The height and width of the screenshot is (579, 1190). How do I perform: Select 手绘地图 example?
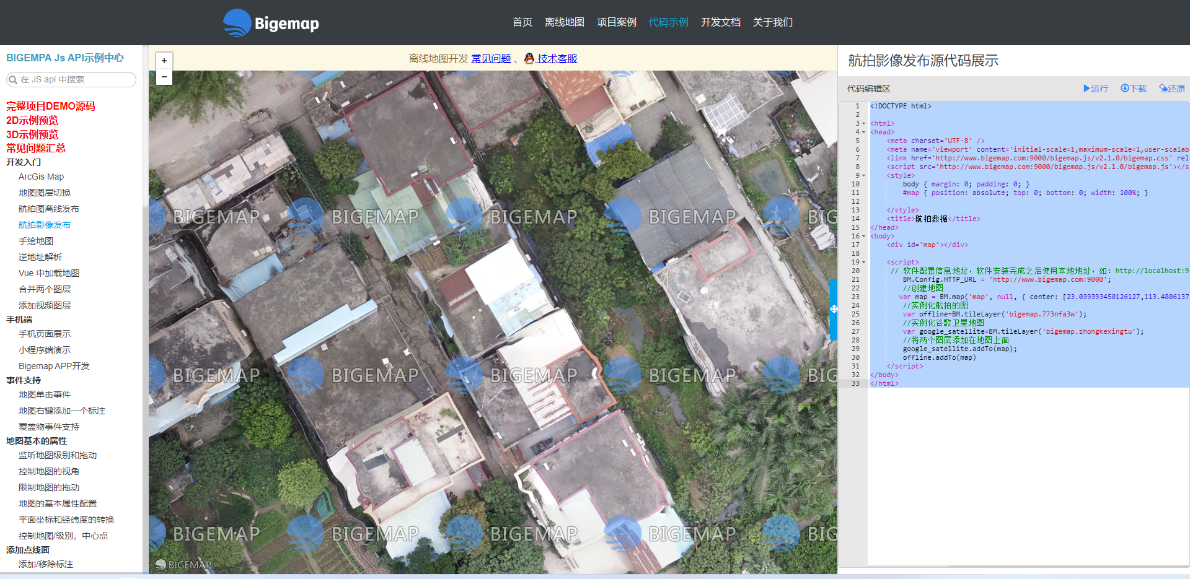(x=36, y=241)
